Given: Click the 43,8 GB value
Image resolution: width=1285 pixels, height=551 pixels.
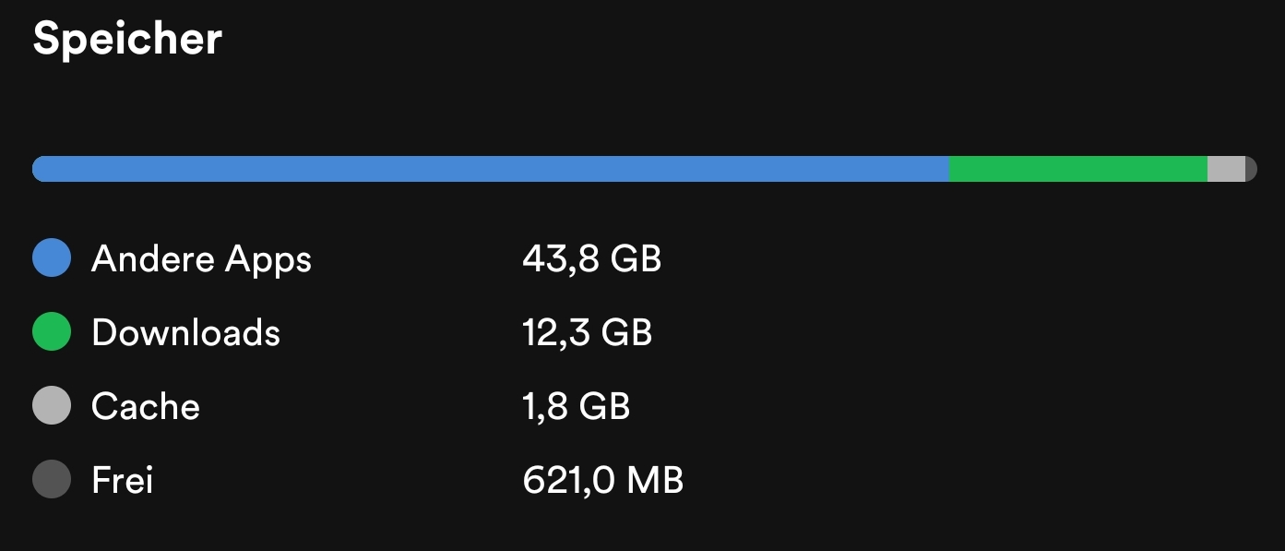Looking at the screenshot, I should [x=591, y=259].
